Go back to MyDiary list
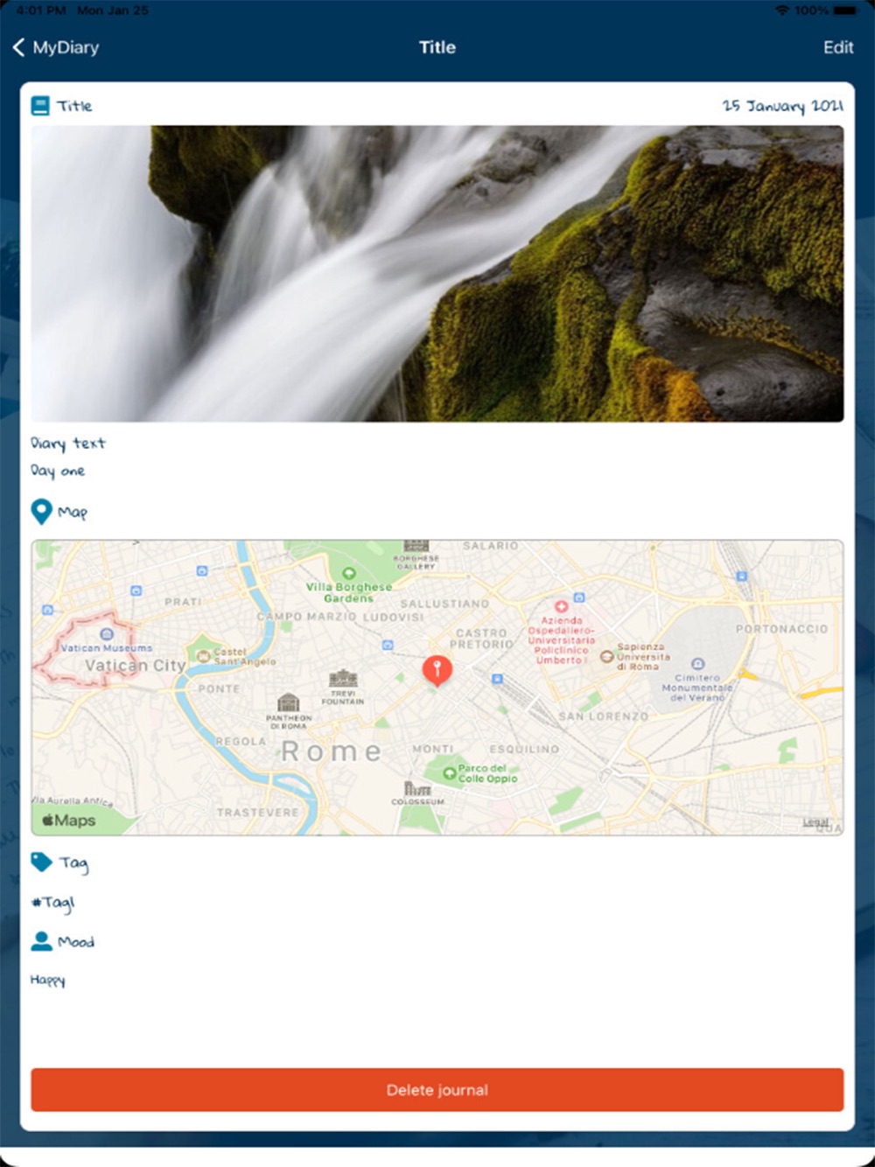The width and height of the screenshot is (875, 1167). 56,47
